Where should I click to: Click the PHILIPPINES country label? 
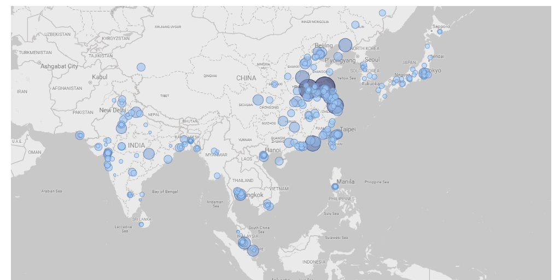click(x=341, y=199)
